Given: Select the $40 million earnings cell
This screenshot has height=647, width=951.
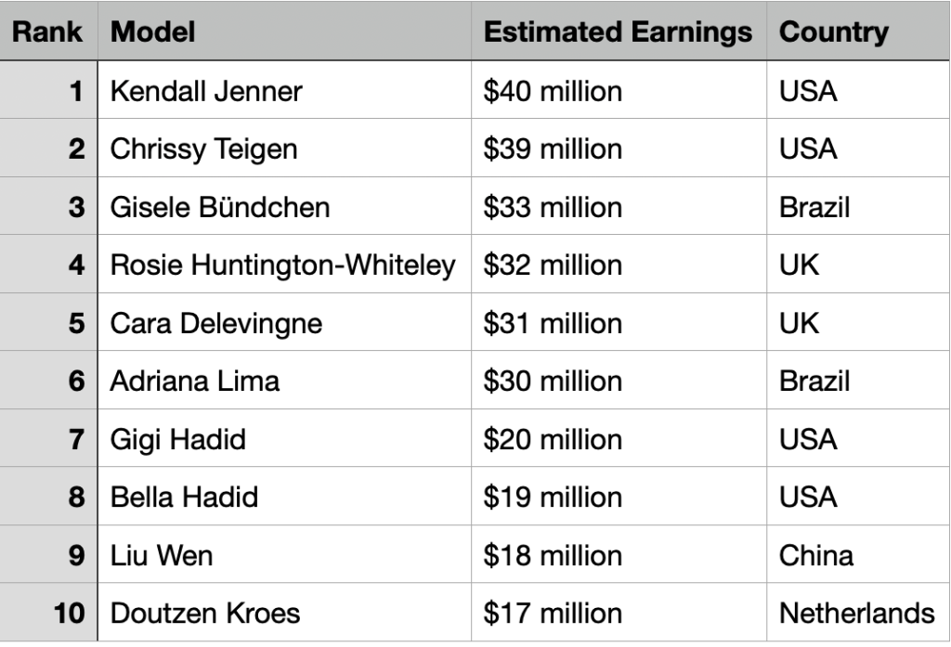Looking at the screenshot, I should [553, 91].
